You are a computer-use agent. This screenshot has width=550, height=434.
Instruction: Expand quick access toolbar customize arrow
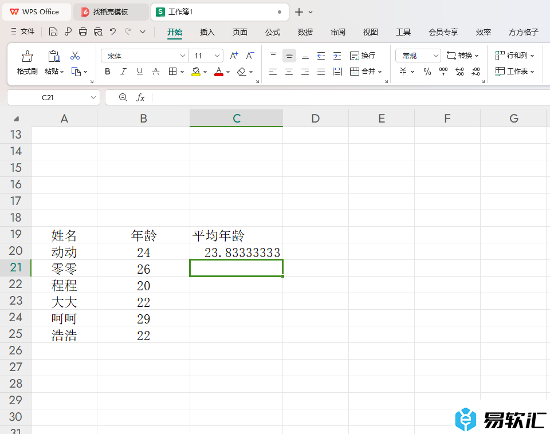tap(143, 32)
